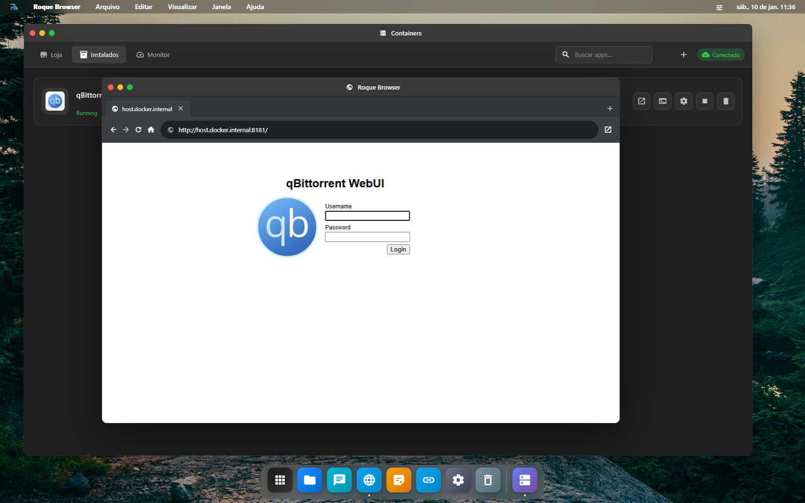Add a new container with the plus button
Viewport: 805px width, 503px height.
point(684,55)
